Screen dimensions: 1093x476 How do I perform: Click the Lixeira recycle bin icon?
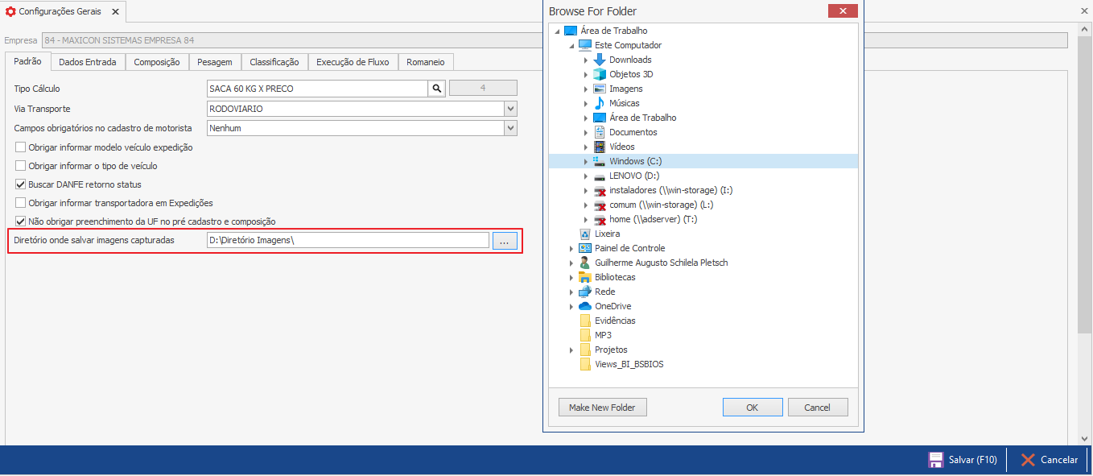click(x=585, y=234)
